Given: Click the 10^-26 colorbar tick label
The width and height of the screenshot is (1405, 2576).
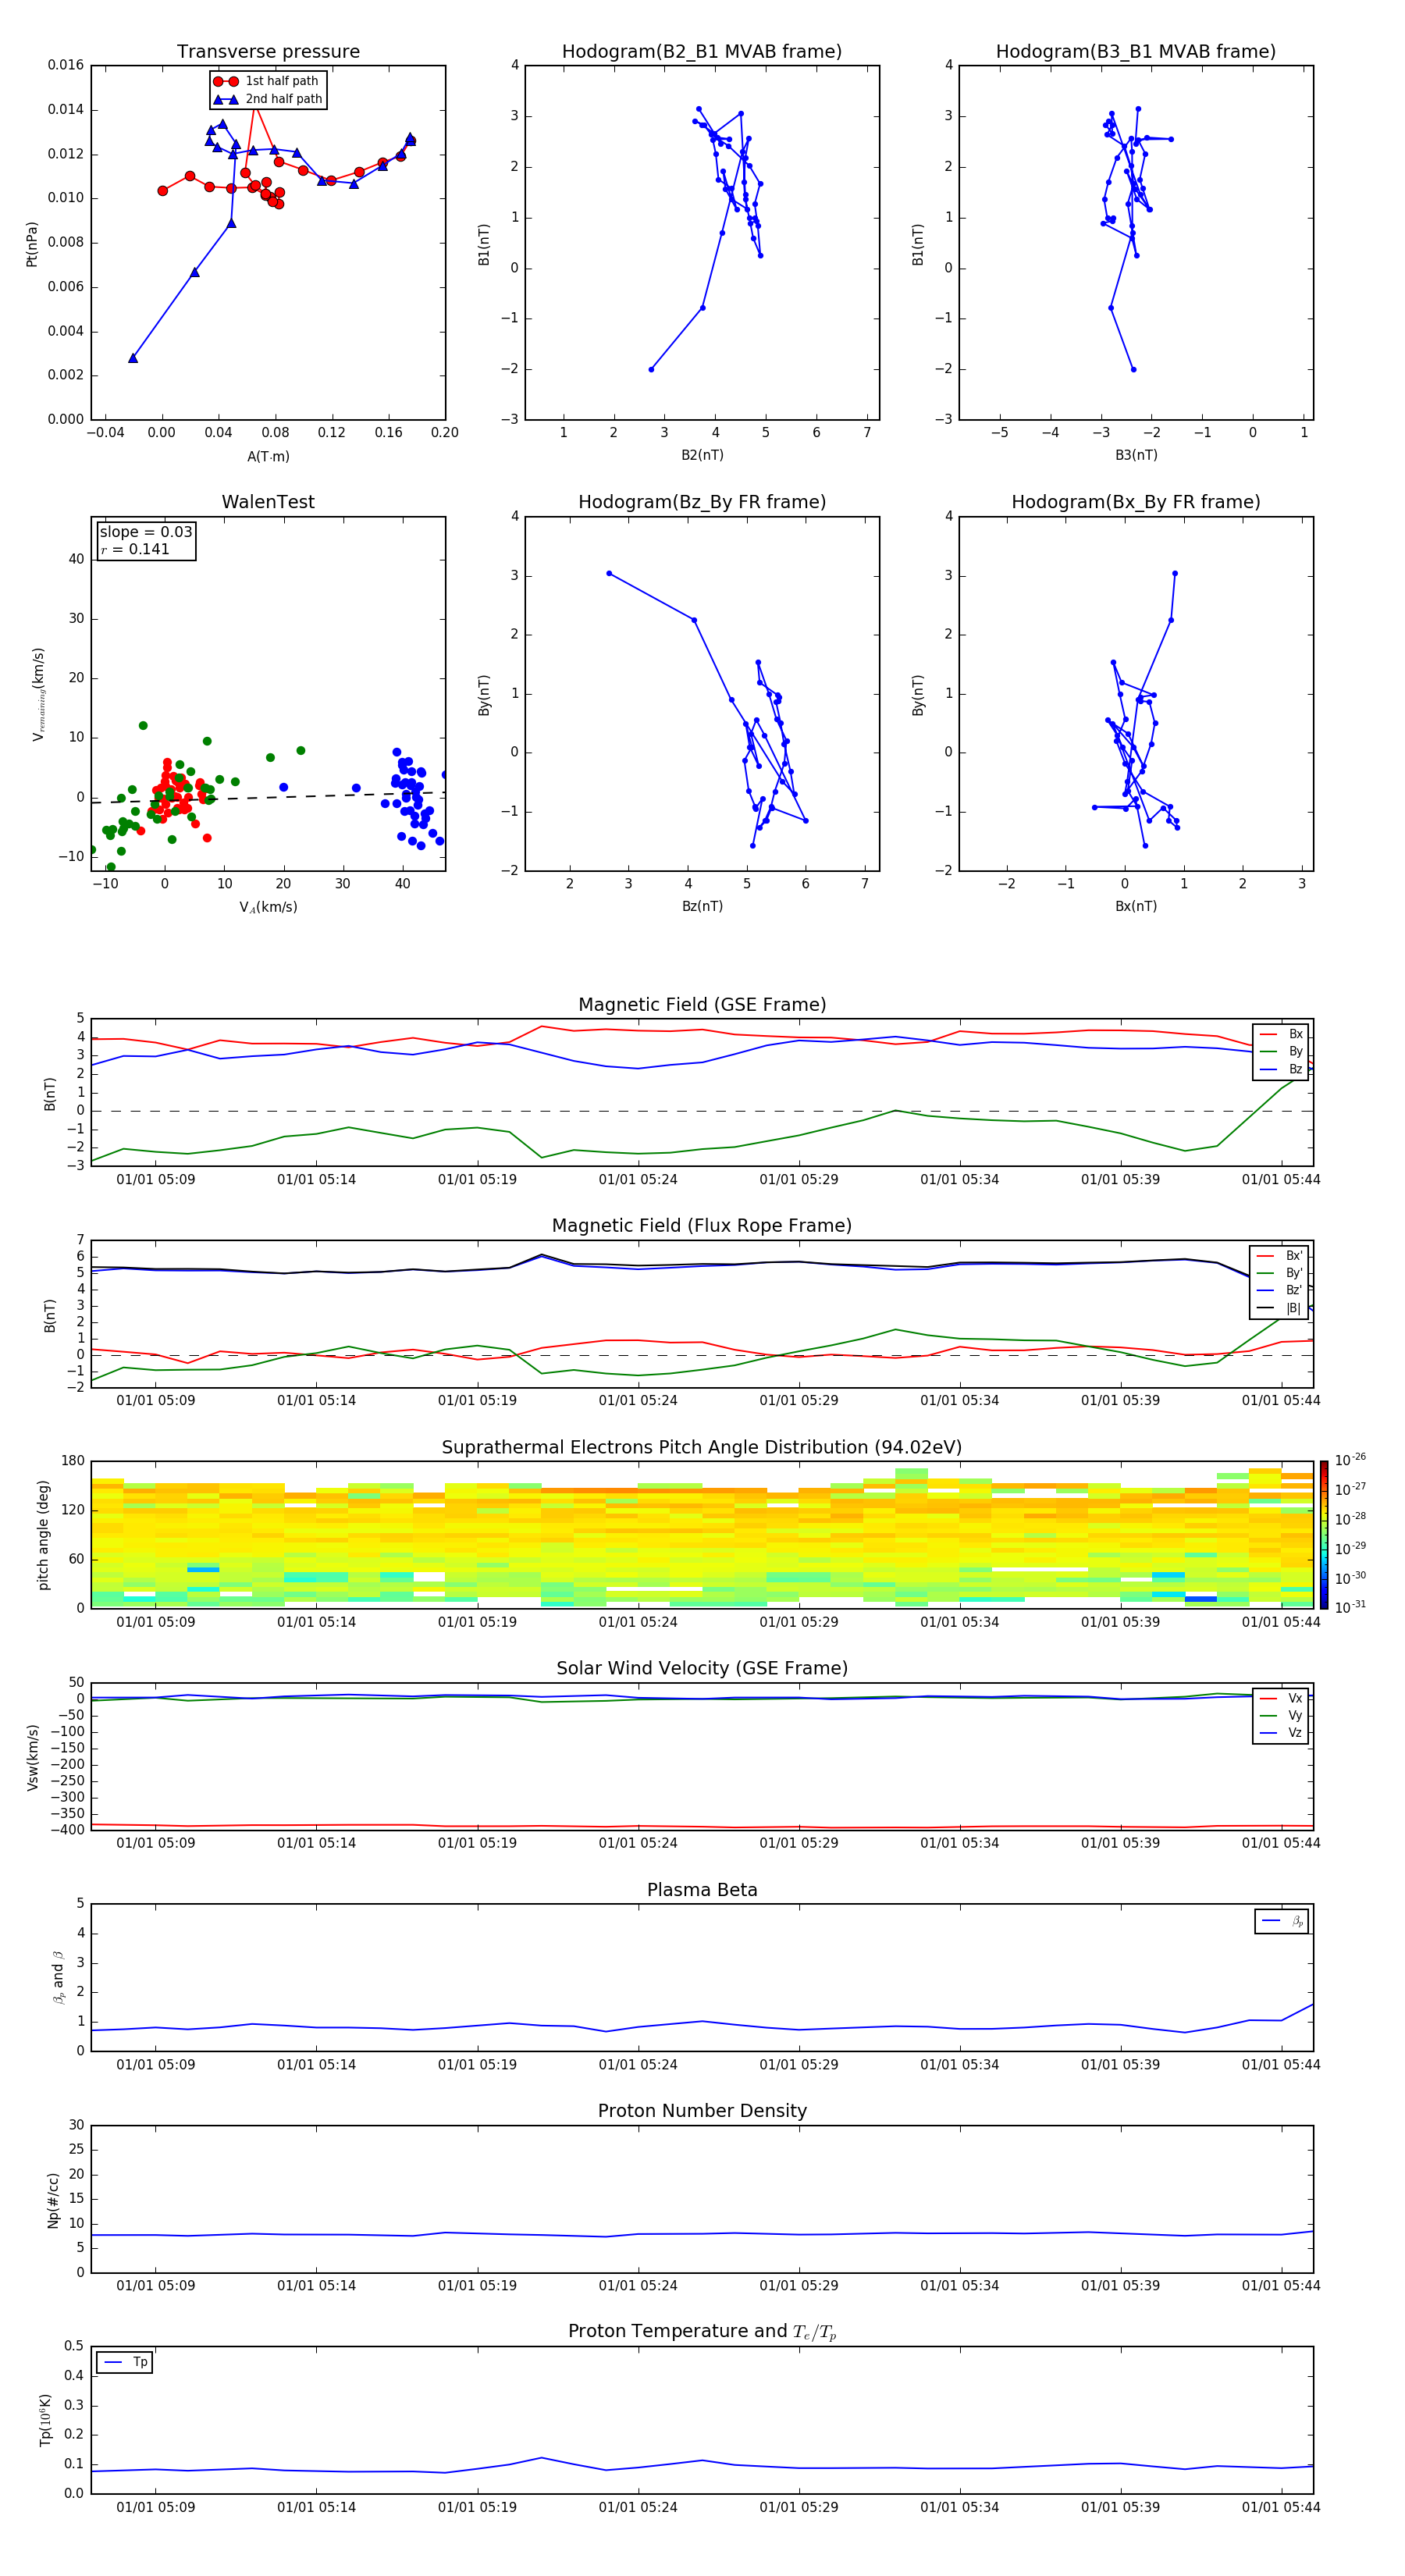Looking at the screenshot, I should pyautogui.click(x=1350, y=1460).
